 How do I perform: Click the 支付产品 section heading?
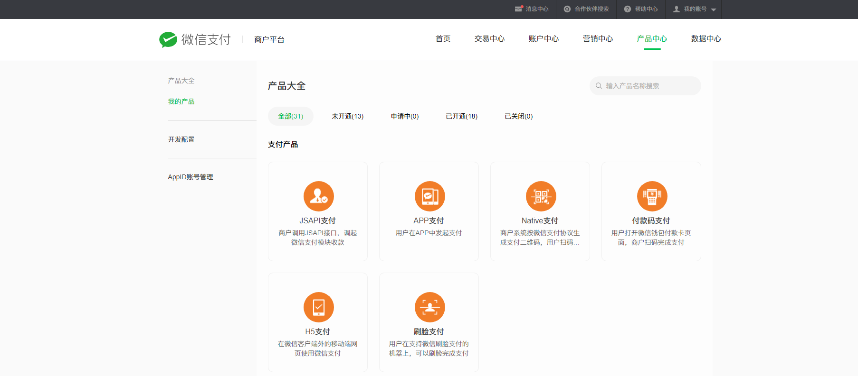[x=283, y=144]
